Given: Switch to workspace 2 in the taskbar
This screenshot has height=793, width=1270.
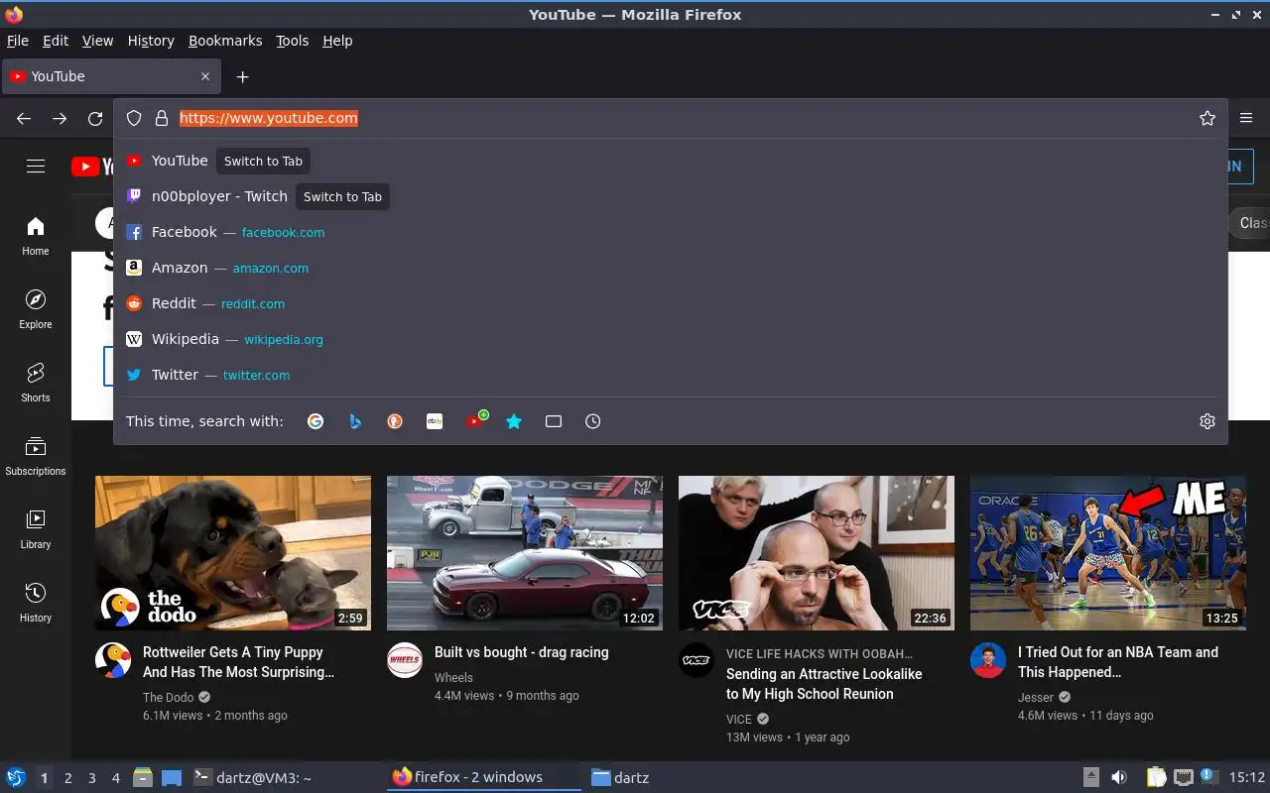Looking at the screenshot, I should tap(67, 778).
